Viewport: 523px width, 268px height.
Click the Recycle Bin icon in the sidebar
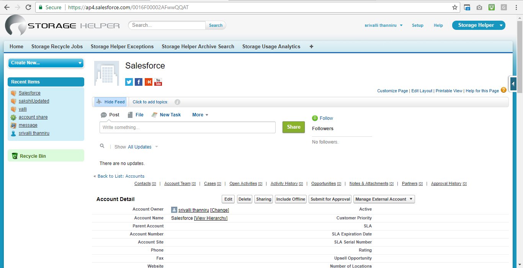tap(15, 156)
